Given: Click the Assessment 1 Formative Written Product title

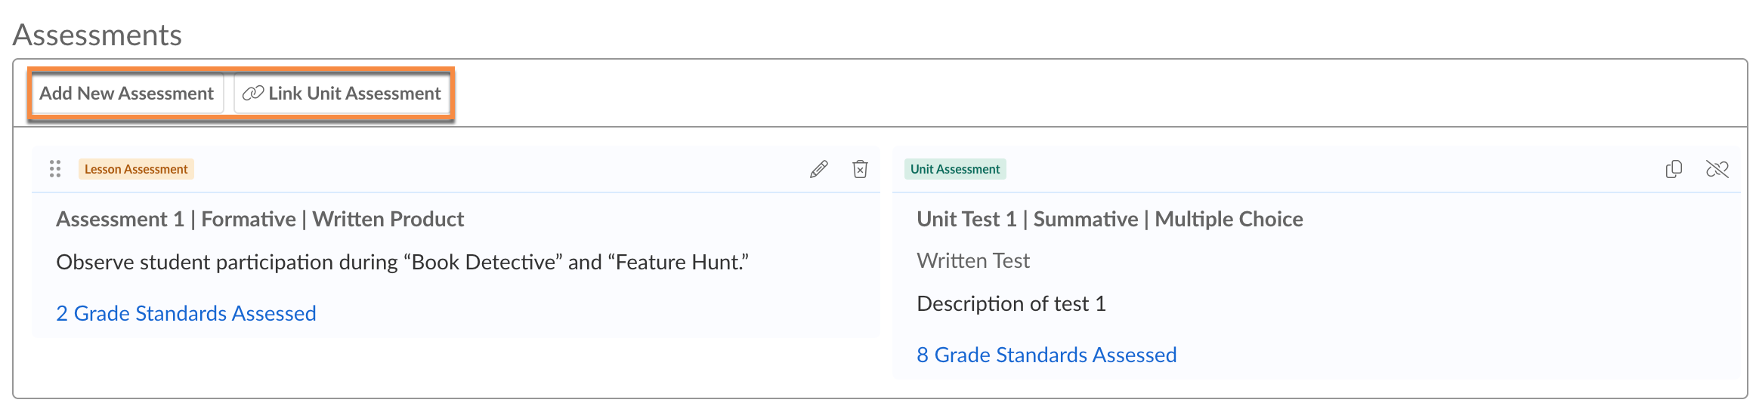Looking at the screenshot, I should pos(260,219).
